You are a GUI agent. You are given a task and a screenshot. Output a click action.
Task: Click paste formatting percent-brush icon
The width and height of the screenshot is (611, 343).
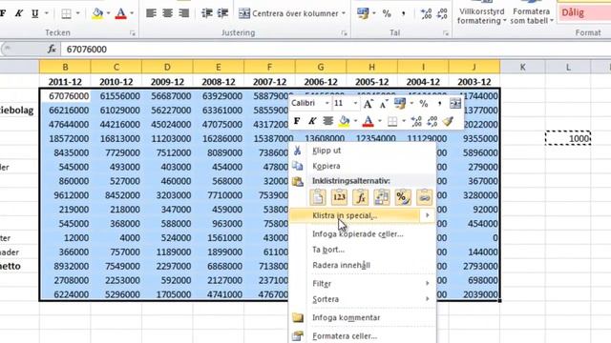coord(403,197)
